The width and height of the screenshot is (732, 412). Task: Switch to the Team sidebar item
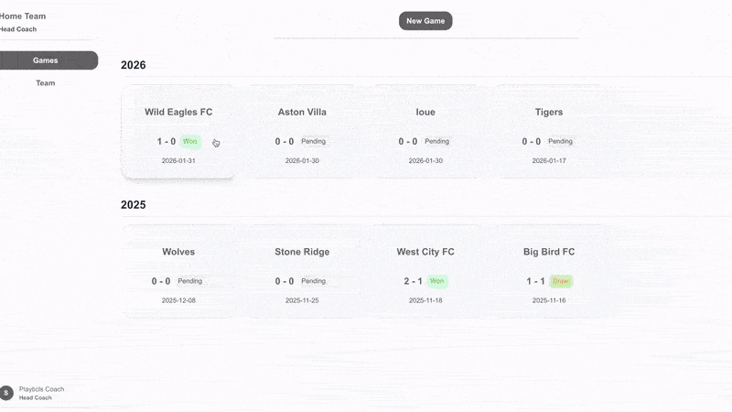pyautogui.click(x=46, y=83)
